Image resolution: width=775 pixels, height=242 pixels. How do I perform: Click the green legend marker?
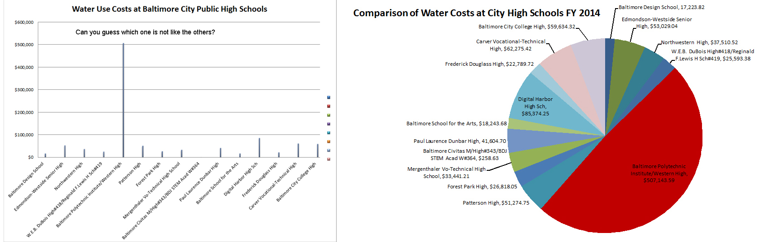pos(328,115)
